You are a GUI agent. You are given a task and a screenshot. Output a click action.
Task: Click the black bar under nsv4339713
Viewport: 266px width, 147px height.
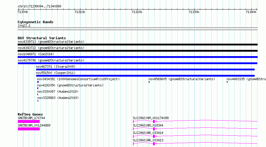click(137, 45)
